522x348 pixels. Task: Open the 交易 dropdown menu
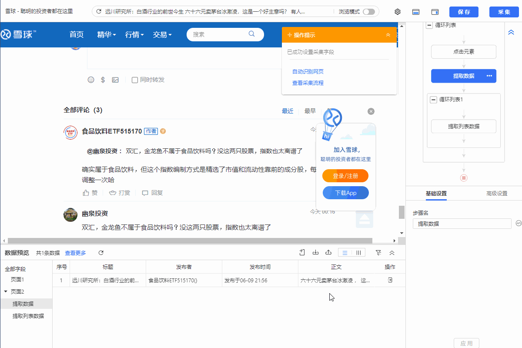tap(162, 34)
